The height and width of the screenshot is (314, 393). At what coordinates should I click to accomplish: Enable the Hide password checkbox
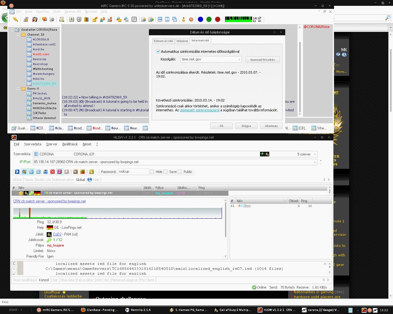pyautogui.click(x=152, y=172)
